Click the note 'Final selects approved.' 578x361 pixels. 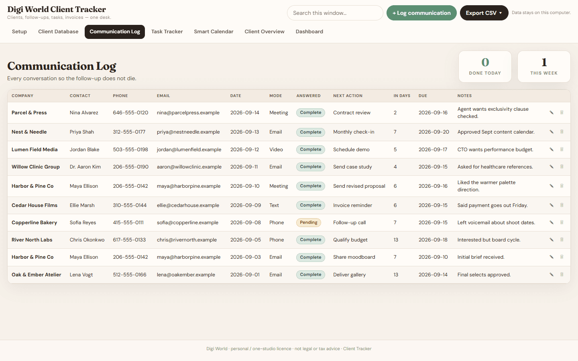click(x=484, y=275)
